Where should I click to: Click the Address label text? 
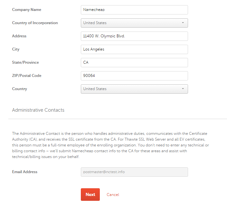coord(19,36)
